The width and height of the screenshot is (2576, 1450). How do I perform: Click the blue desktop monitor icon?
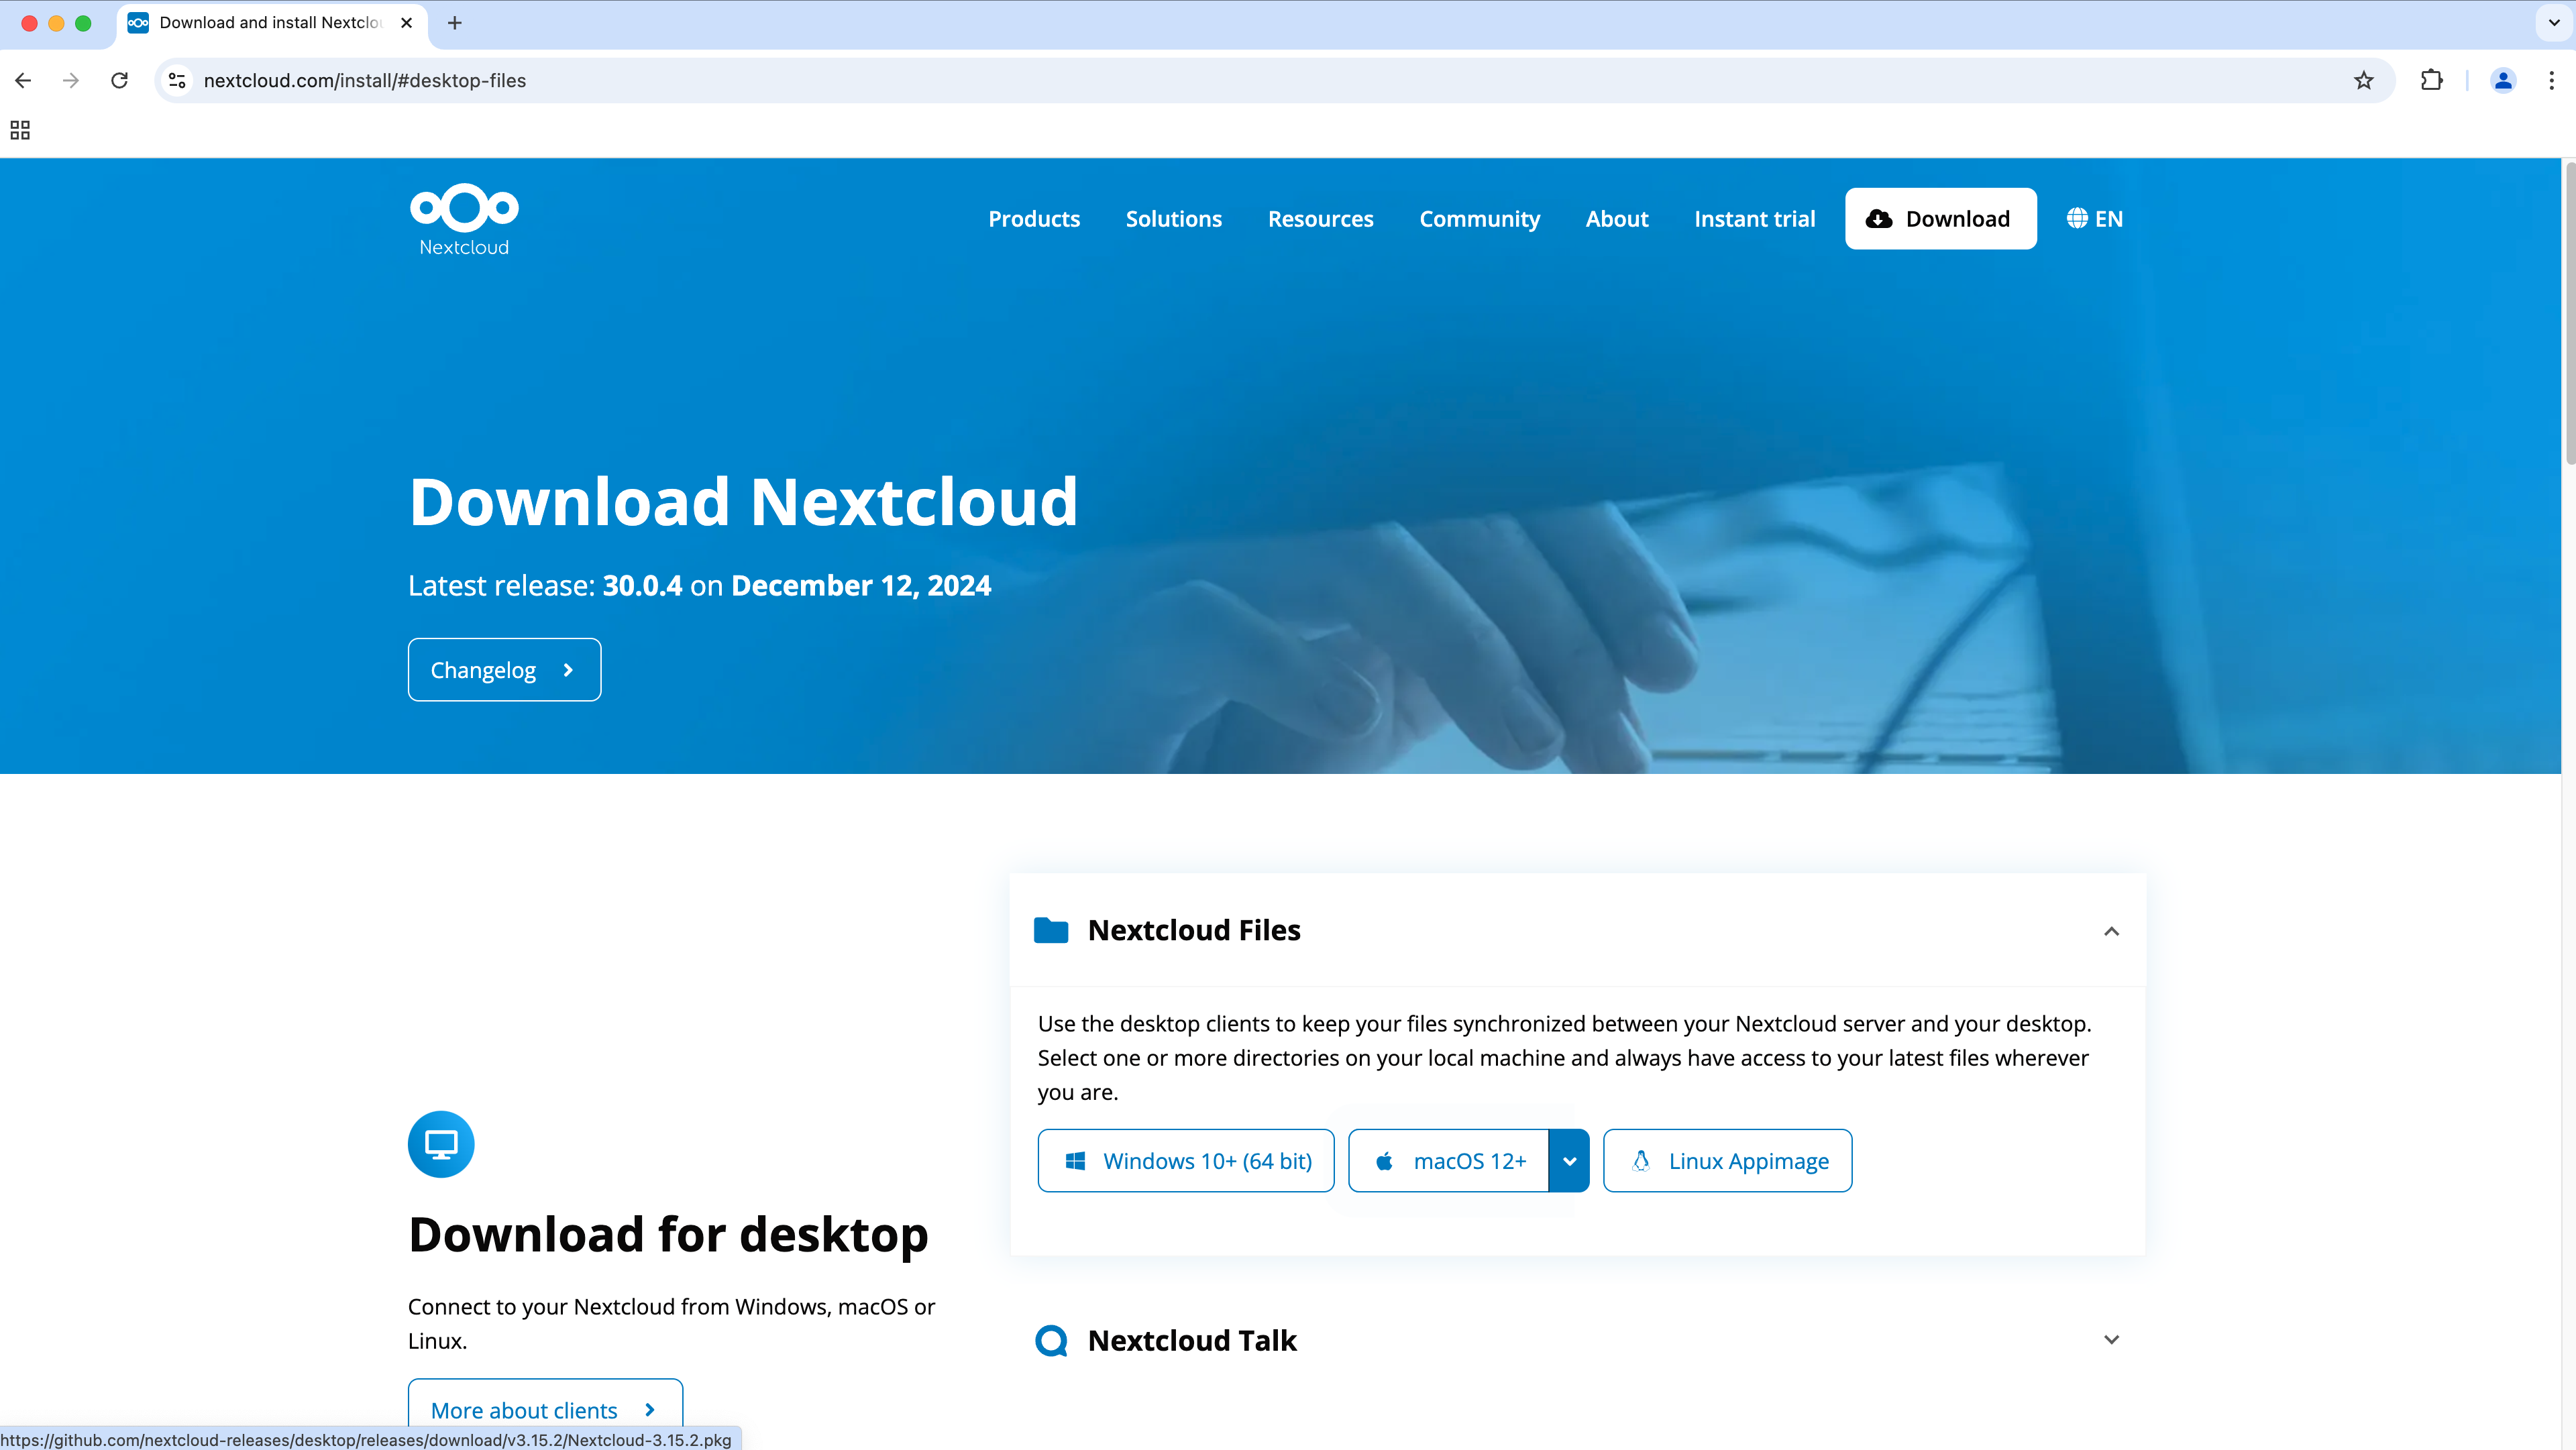pos(441,1144)
